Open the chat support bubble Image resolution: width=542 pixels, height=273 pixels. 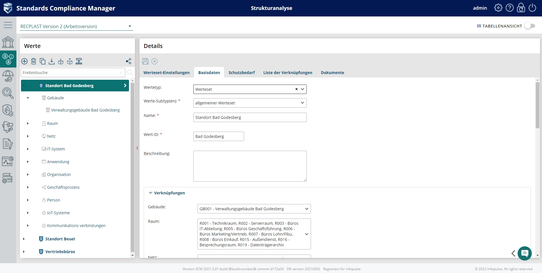click(x=525, y=253)
